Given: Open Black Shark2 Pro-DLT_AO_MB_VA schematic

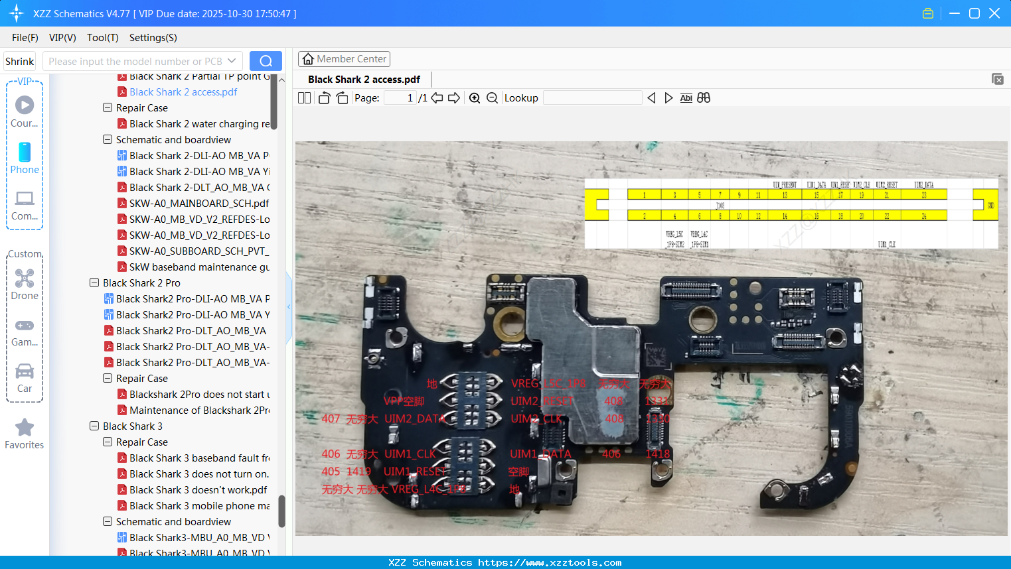Looking at the screenshot, I should pyautogui.click(x=191, y=331).
